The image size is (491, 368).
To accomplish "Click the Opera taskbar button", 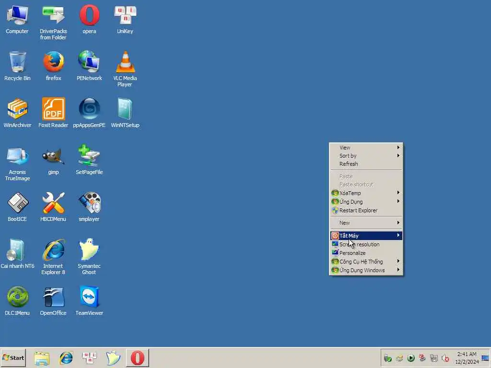I will click(138, 358).
